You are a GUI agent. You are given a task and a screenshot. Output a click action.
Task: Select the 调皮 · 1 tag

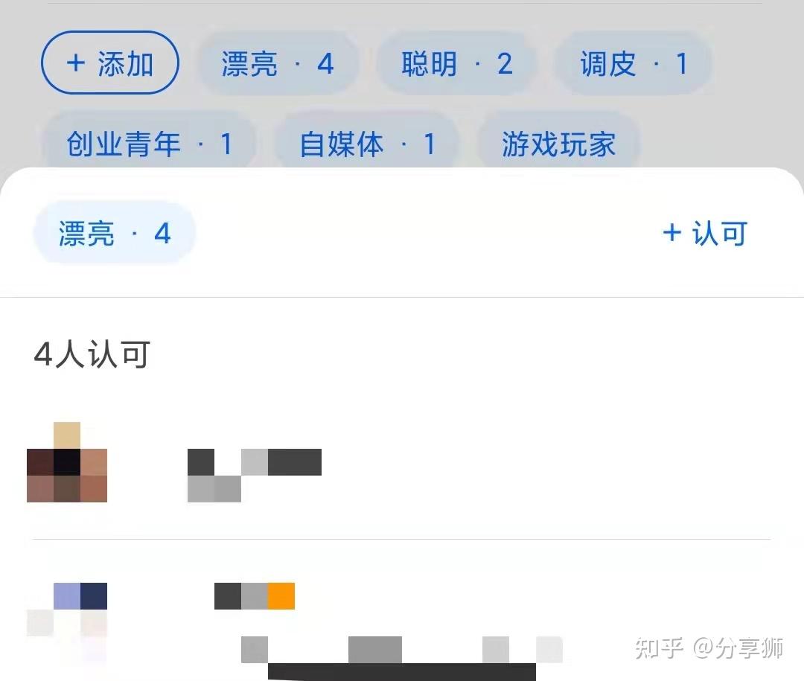(x=634, y=63)
